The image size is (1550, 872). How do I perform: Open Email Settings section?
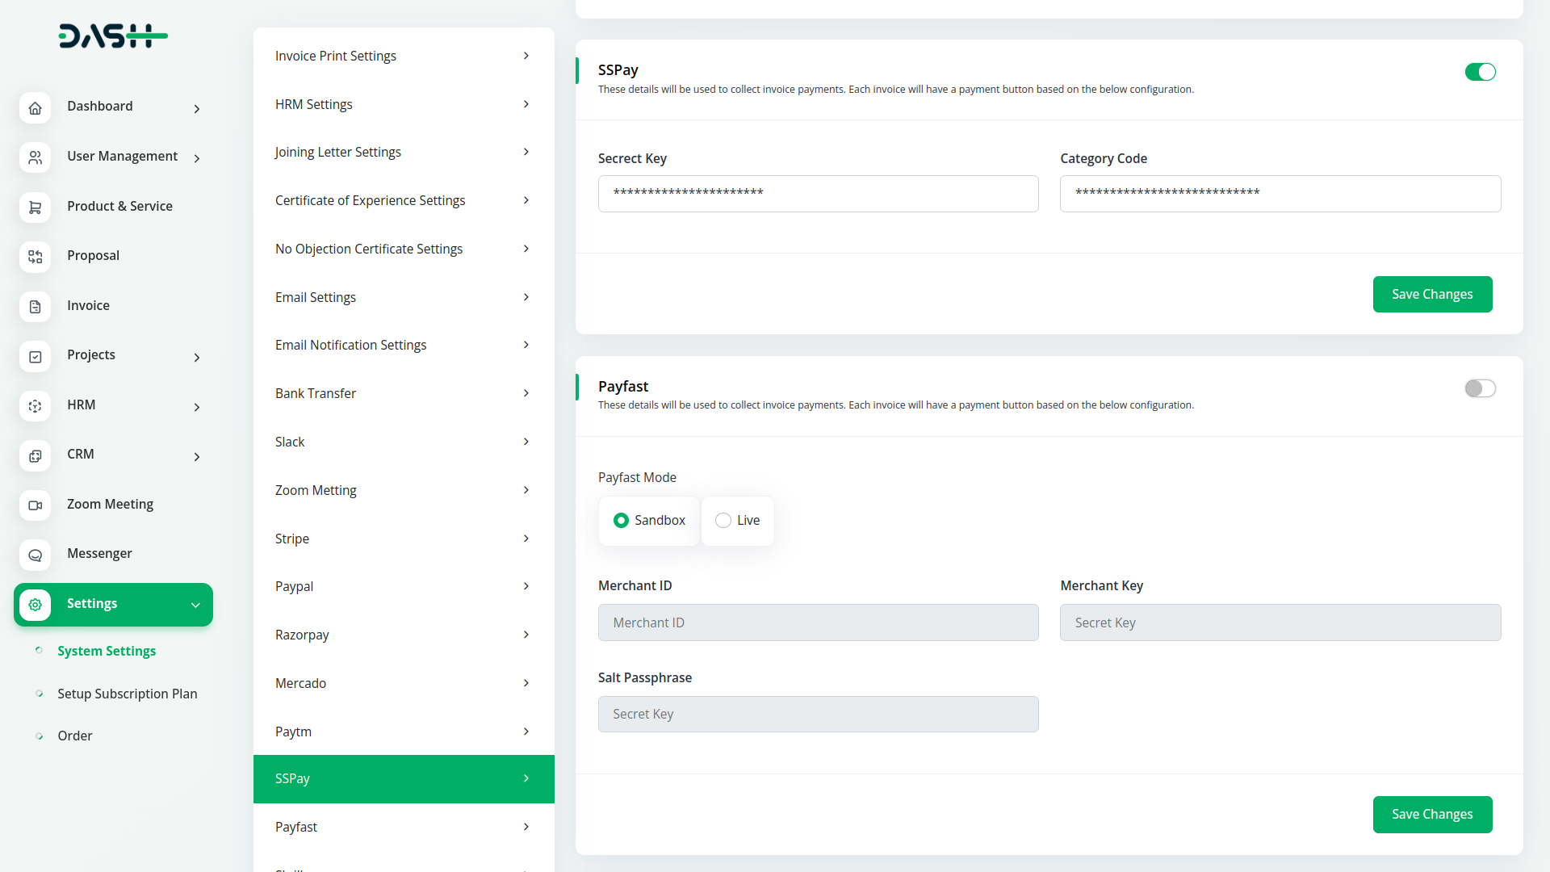point(404,297)
